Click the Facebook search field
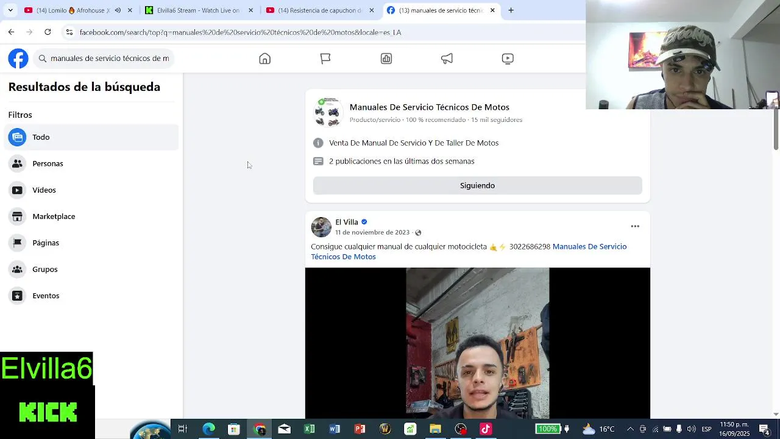 coord(104,59)
